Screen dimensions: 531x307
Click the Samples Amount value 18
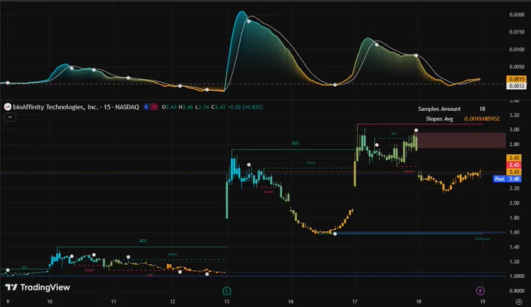(x=483, y=109)
